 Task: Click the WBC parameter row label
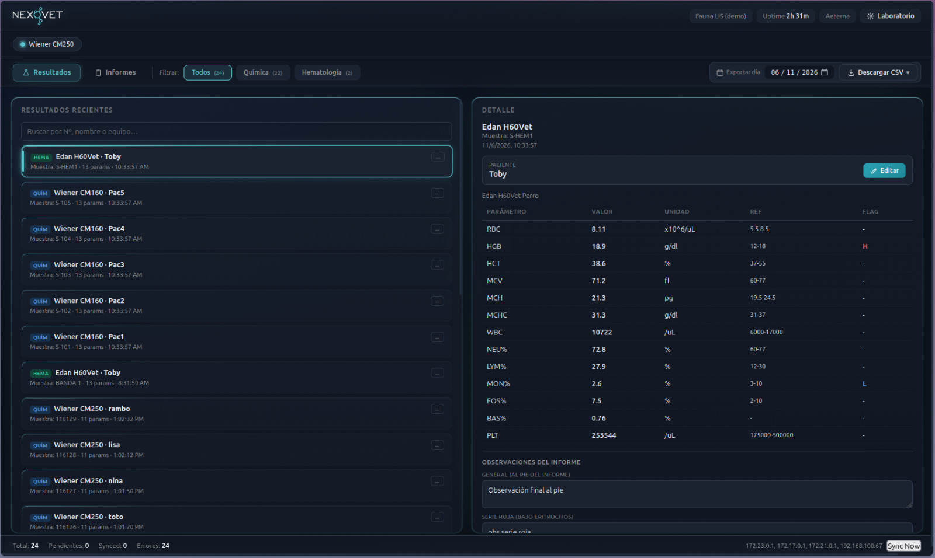tap(494, 332)
